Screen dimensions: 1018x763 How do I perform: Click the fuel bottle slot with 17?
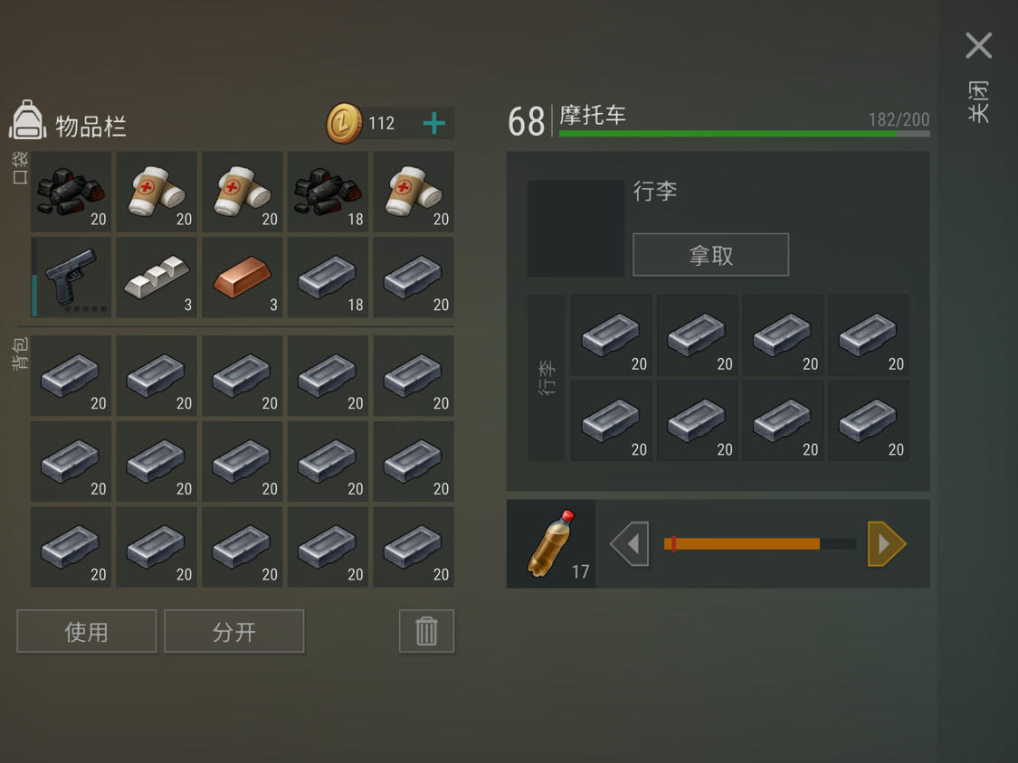[x=550, y=543]
